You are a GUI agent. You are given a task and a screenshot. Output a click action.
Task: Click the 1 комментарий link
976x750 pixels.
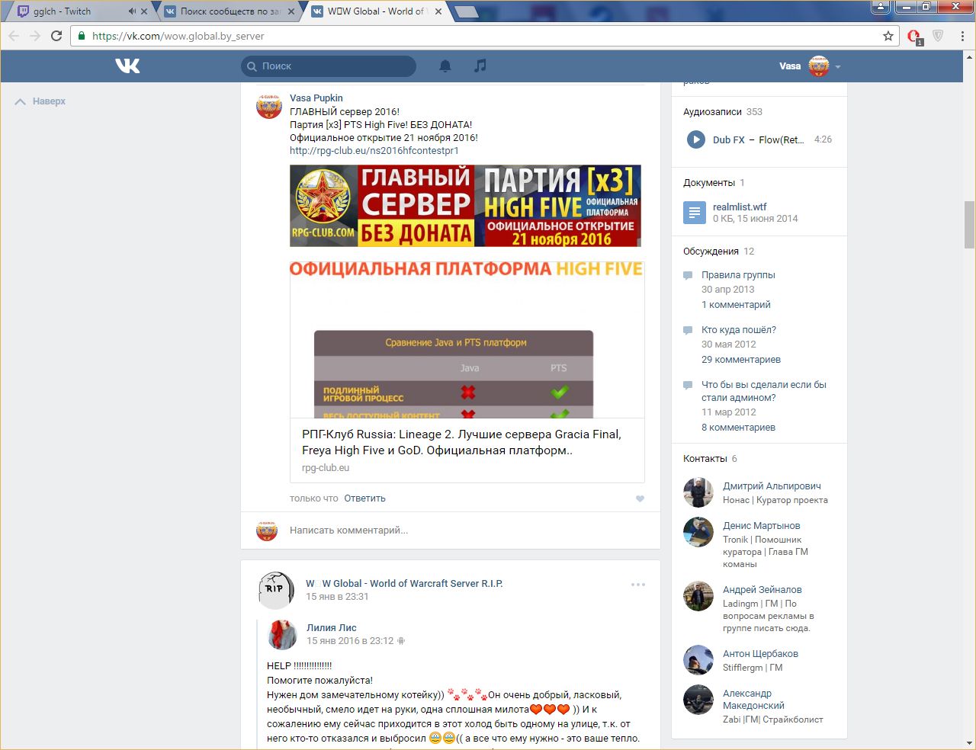[x=736, y=305]
